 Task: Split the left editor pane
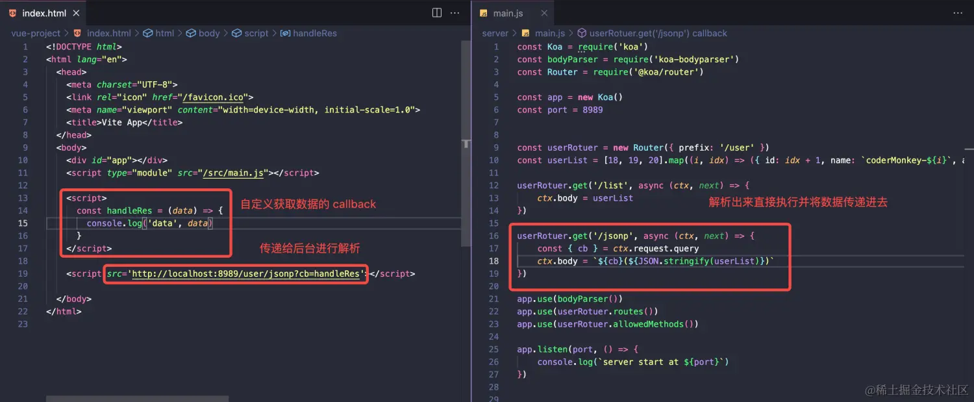pyautogui.click(x=437, y=13)
